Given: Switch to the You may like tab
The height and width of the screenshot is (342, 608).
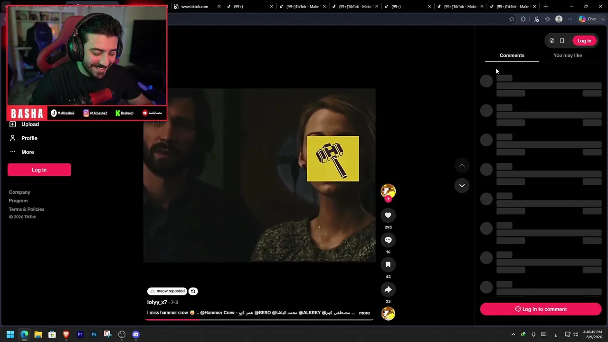Looking at the screenshot, I should pos(568,56).
